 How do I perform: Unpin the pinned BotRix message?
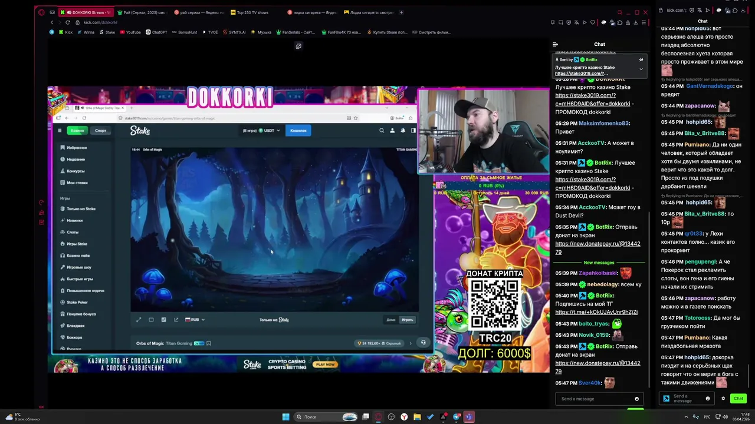pos(641,59)
